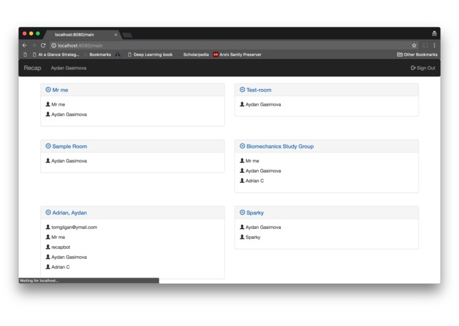
Task: Open the Biomechanics Study Group room
Action: (280, 147)
